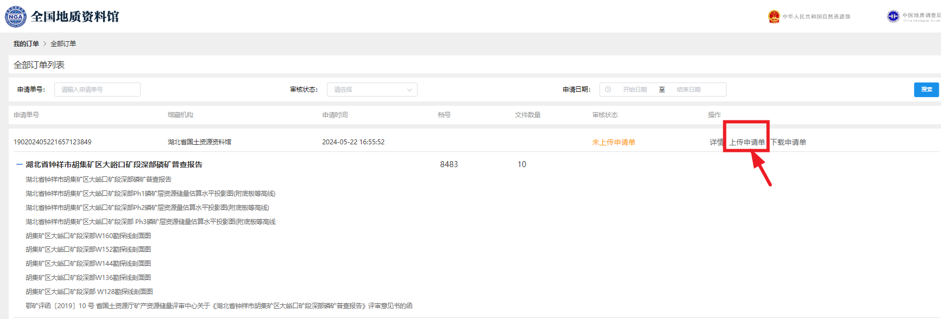Click the 档号 column header
The image size is (941, 319).
pos(444,115)
